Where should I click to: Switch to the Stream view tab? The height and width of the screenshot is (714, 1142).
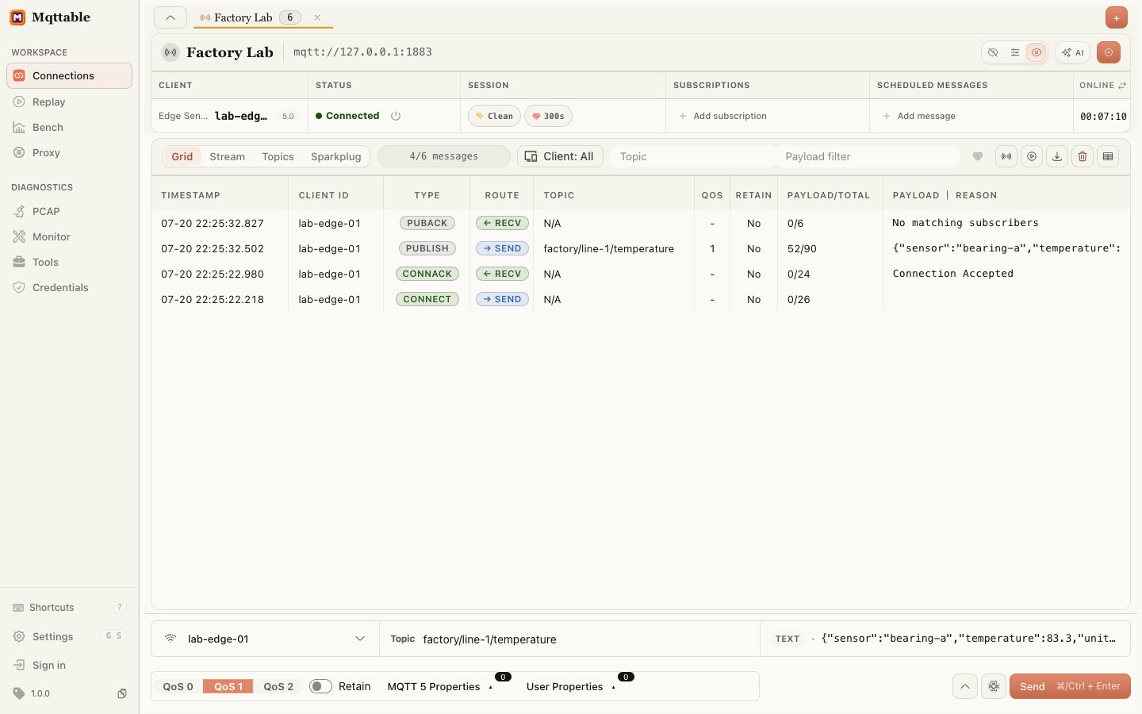[227, 156]
